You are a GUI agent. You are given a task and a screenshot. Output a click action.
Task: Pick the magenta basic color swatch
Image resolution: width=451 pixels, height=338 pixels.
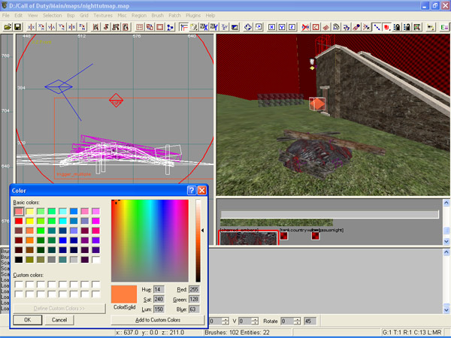95,221
